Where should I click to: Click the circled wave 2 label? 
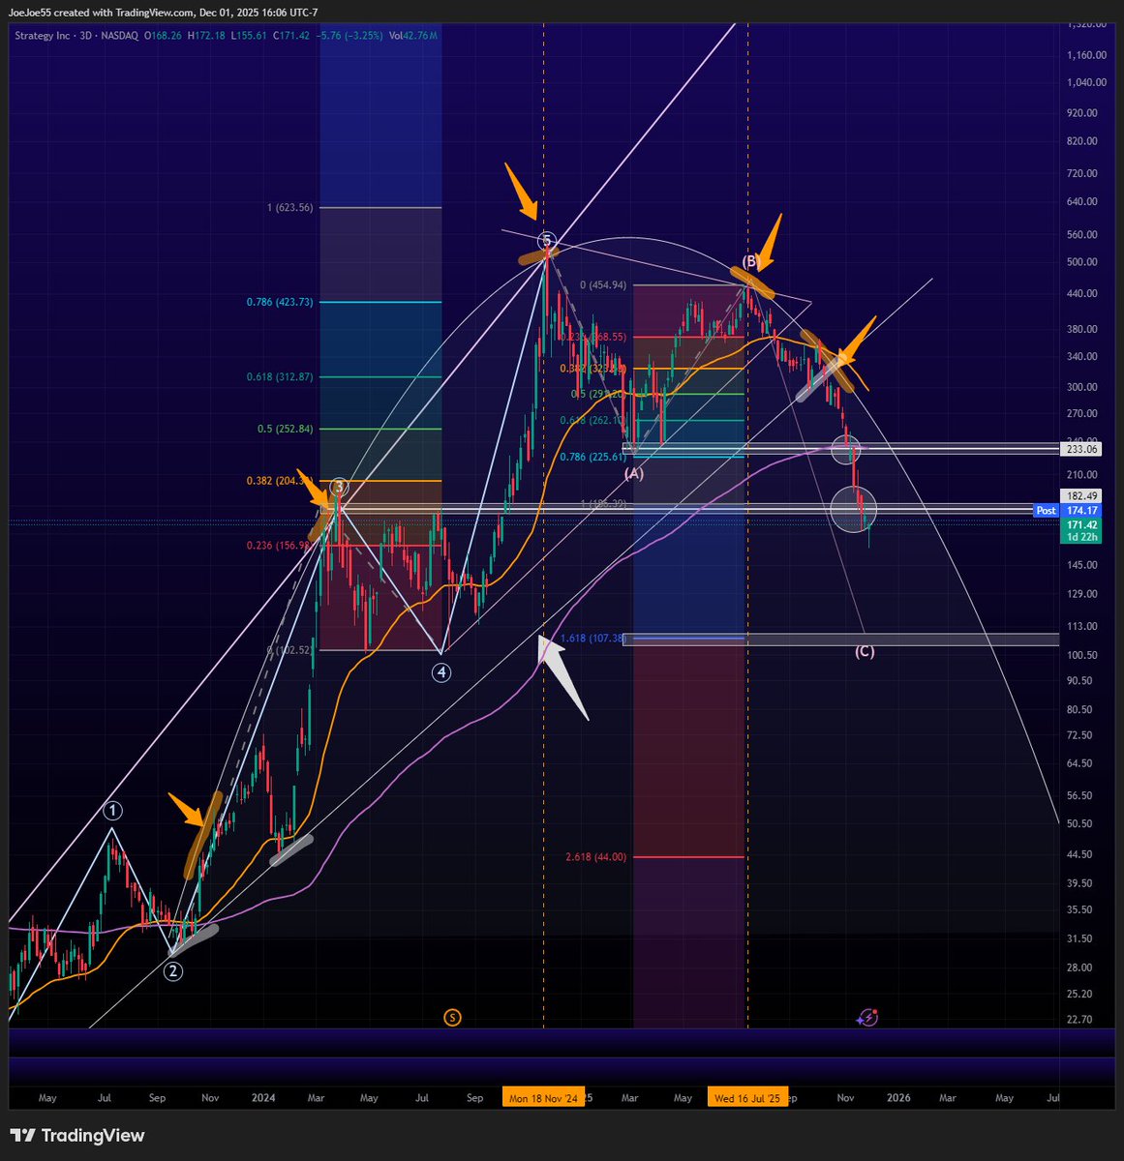point(172,971)
